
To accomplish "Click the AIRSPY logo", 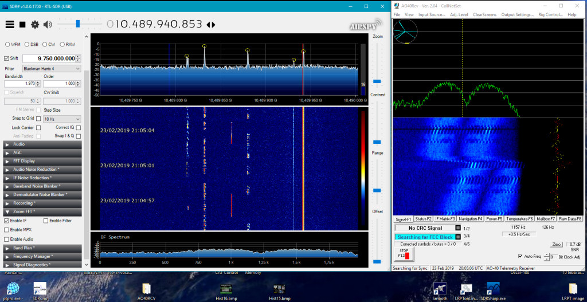I will pyautogui.click(x=366, y=25).
